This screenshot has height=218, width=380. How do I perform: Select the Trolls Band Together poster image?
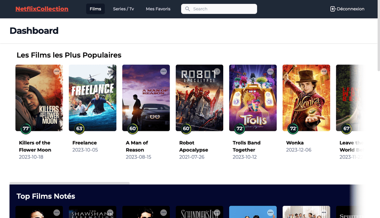tap(253, 98)
